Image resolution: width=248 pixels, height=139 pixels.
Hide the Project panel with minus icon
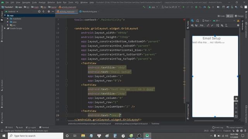53,12
